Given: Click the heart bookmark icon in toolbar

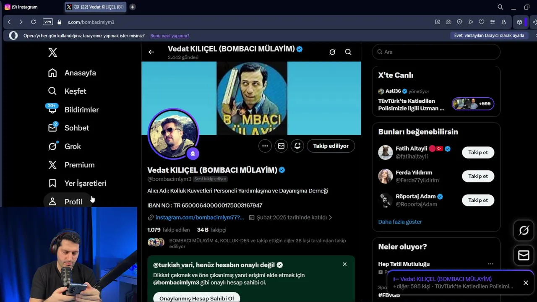Looking at the screenshot, I should pyautogui.click(x=482, y=22).
